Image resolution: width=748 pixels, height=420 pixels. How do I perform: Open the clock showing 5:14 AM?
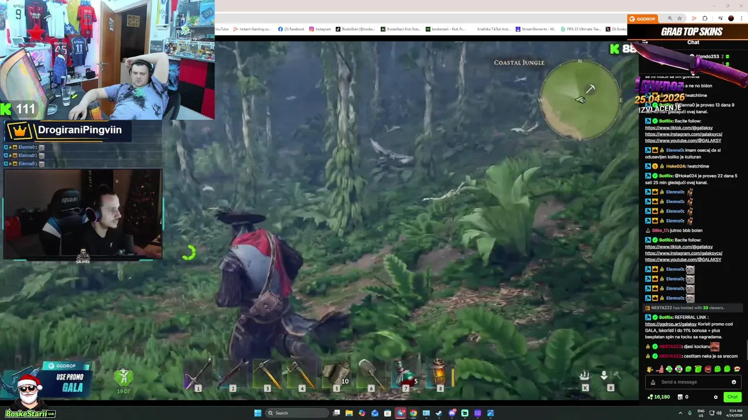point(733,413)
